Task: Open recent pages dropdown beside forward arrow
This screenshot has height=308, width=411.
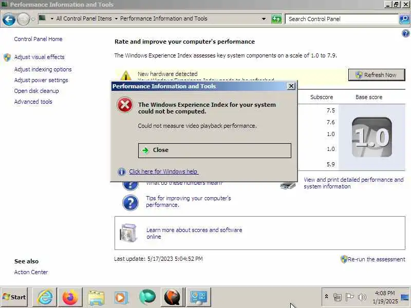Action: (x=33, y=19)
